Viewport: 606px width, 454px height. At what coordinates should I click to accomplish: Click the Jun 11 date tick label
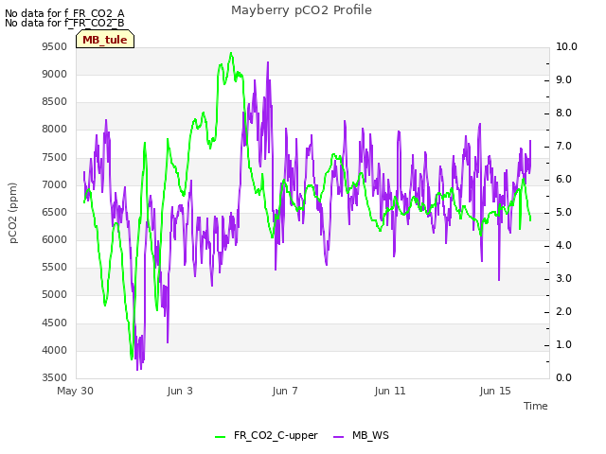(x=390, y=391)
